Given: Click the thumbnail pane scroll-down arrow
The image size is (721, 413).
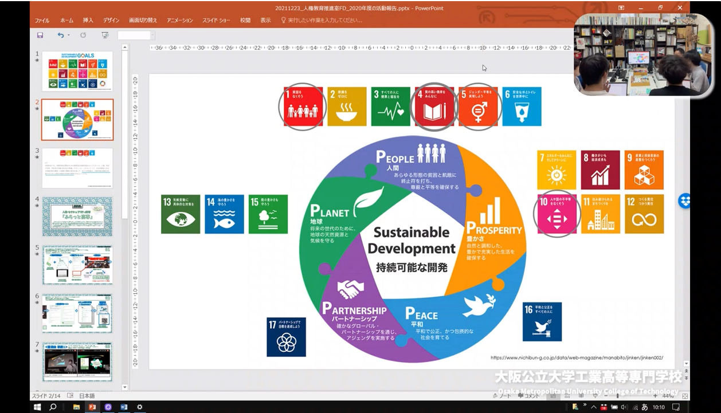Looking at the screenshot, I should click(125, 387).
